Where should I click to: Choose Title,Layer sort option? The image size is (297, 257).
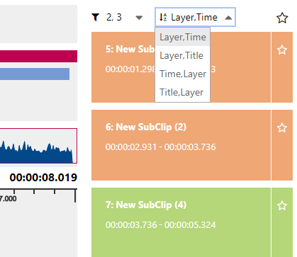(x=182, y=92)
